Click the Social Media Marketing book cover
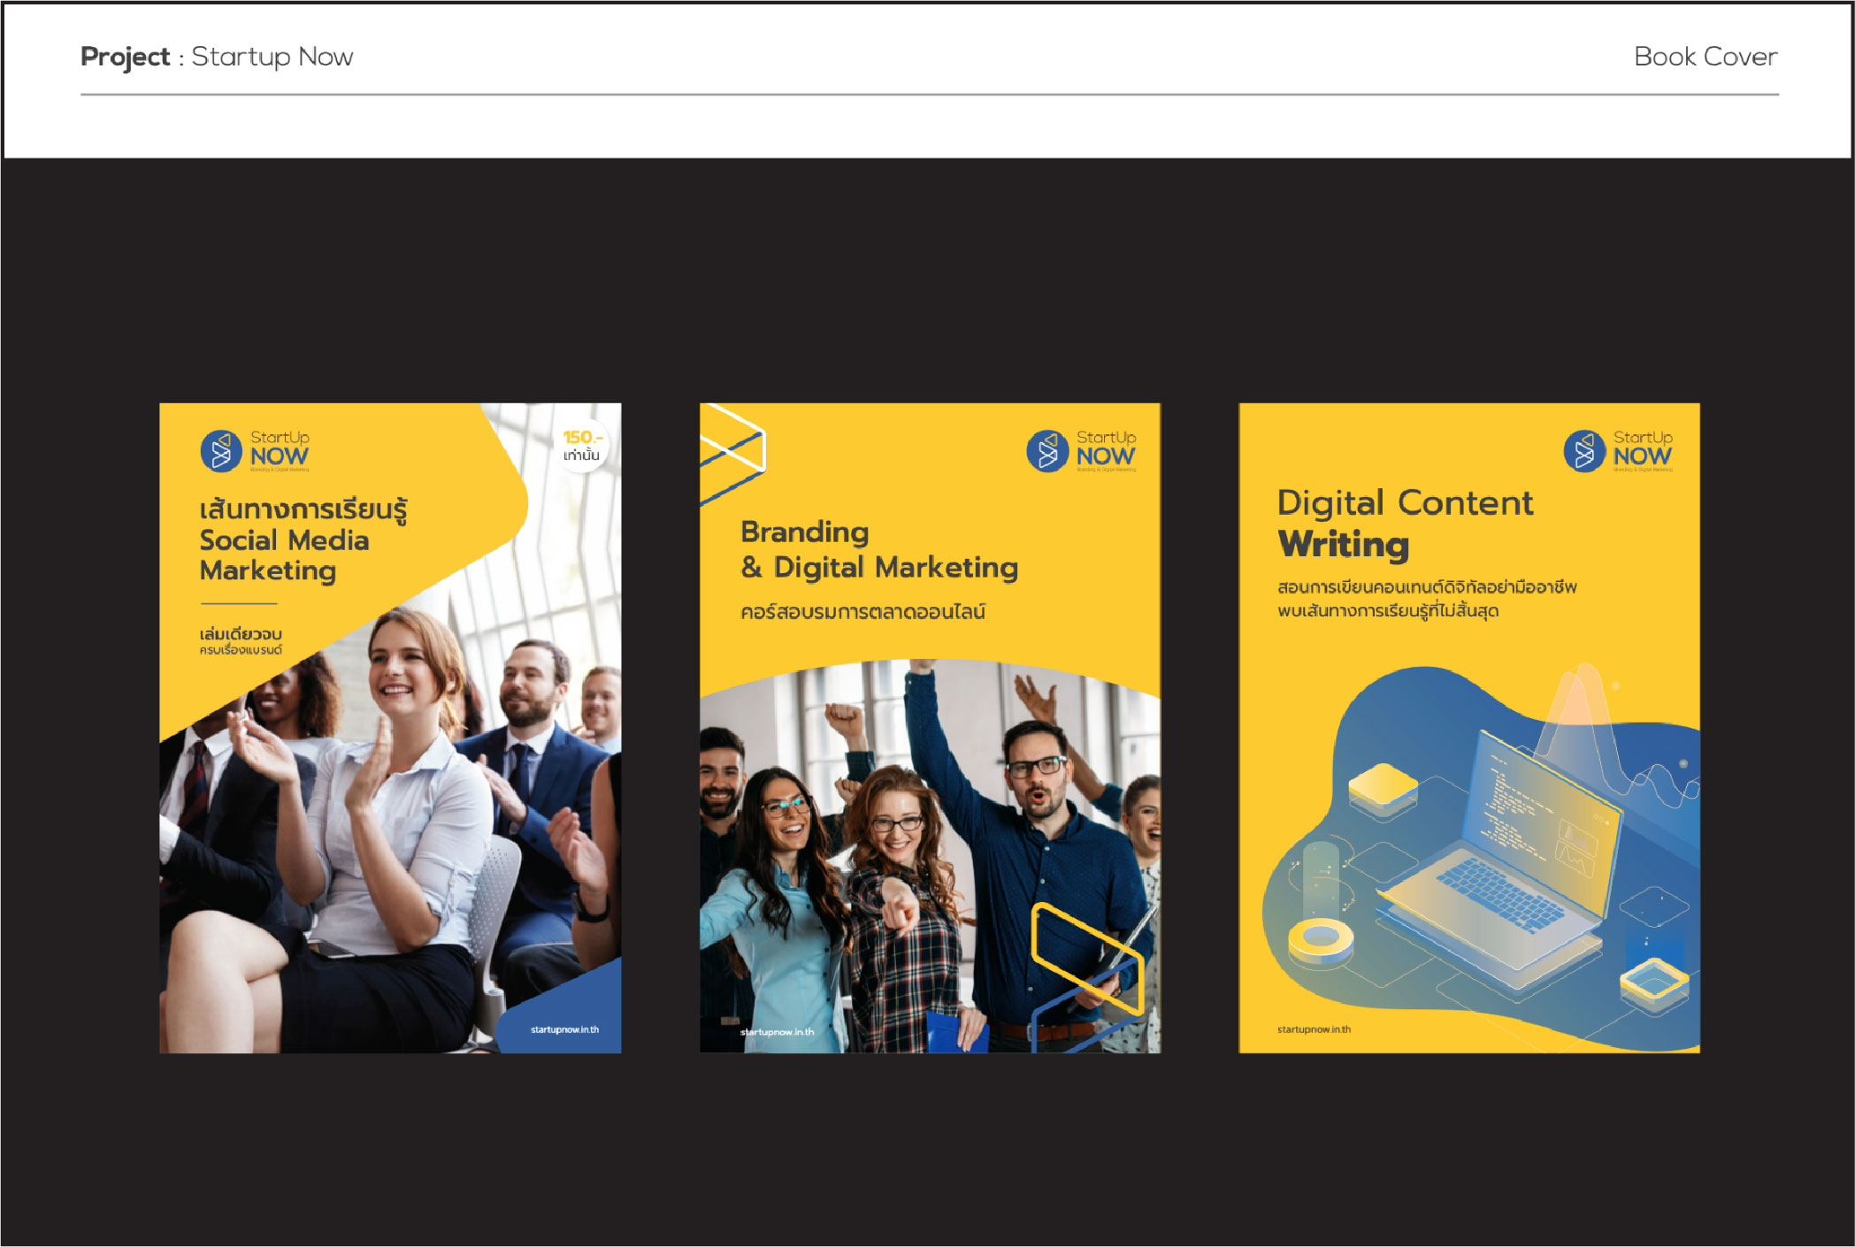This screenshot has height=1247, width=1855. (x=390, y=728)
